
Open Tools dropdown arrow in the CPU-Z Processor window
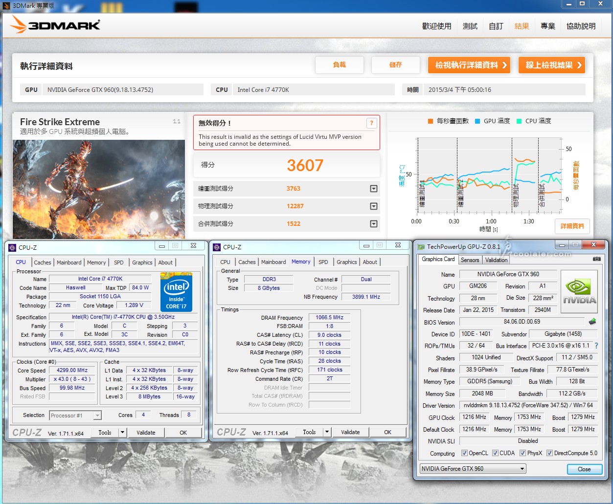pyautogui.click(x=122, y=433)
